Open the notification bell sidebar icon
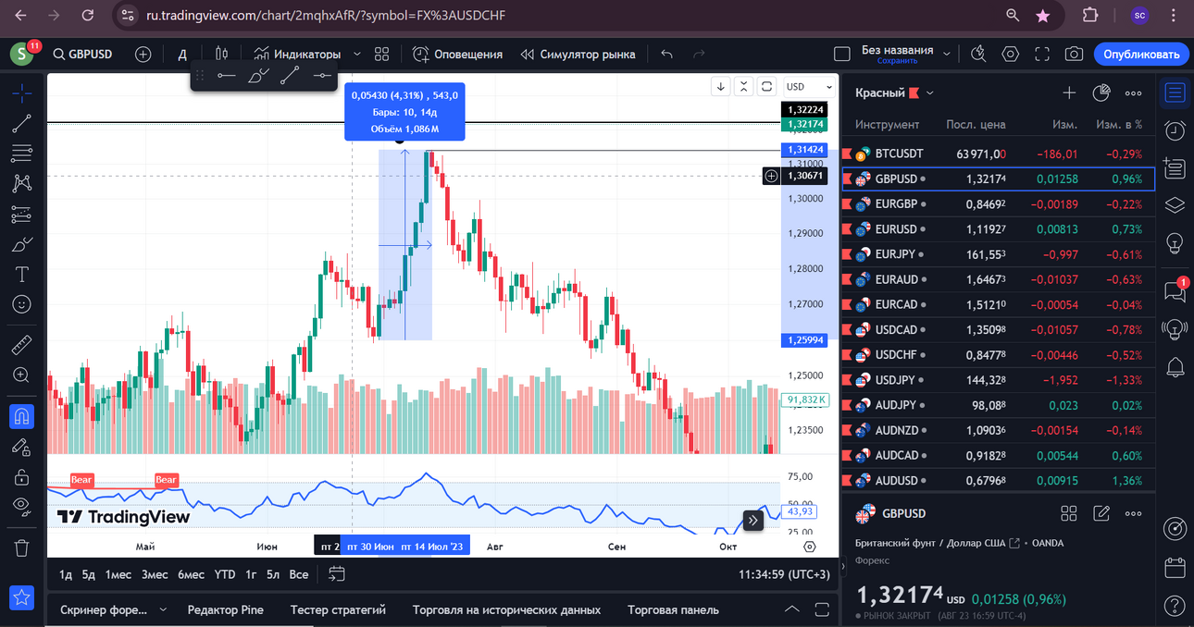Image resolution: width=1194 pixels, height=627 pixels. 1175,366
